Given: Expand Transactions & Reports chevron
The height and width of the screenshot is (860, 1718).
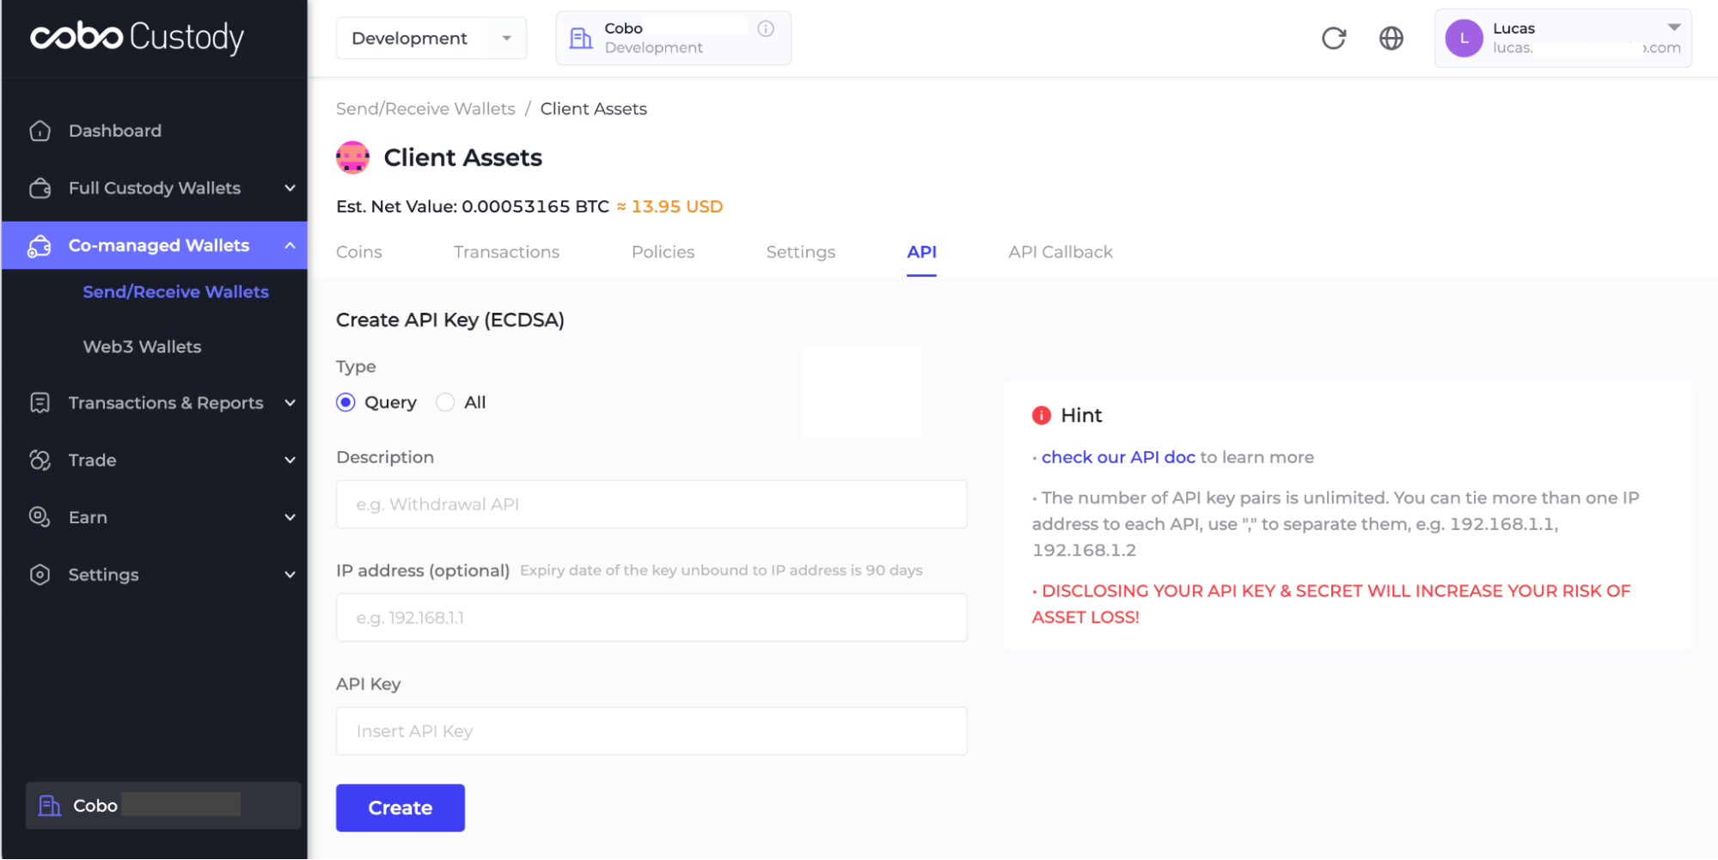Looking at the screenshot, I should pyautogui.click(x=290, y=403).
